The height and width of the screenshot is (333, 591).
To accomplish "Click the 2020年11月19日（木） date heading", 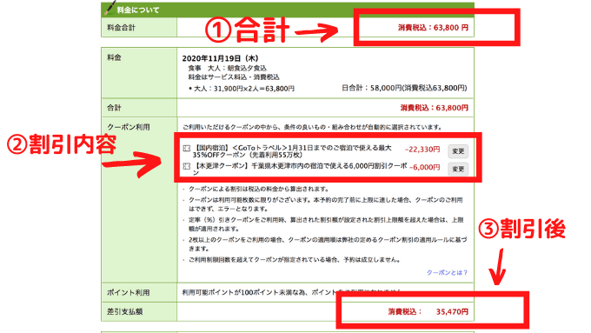I will 220,58.
